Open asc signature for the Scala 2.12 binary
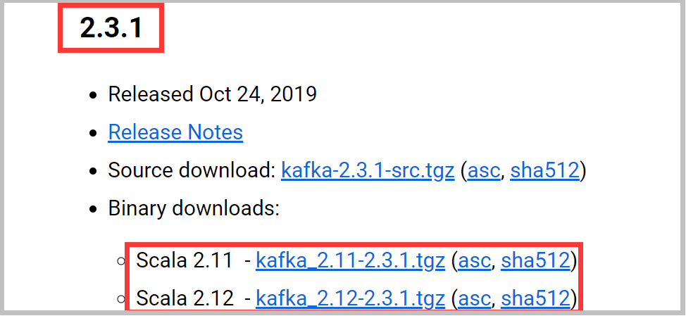This screenshot has height=316, width=686. click(x=474, y=298)
